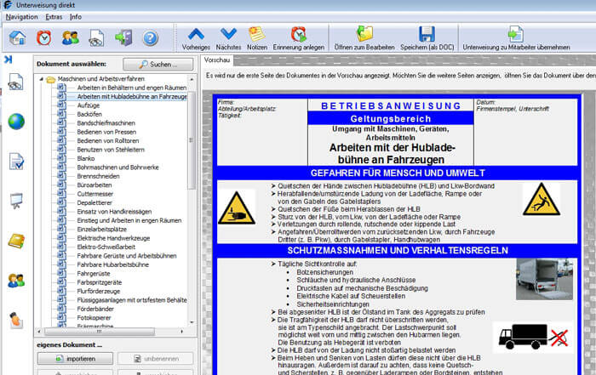Click the blue help question mark icon
The height and width of the screenshot is (375, 596).
151,38
